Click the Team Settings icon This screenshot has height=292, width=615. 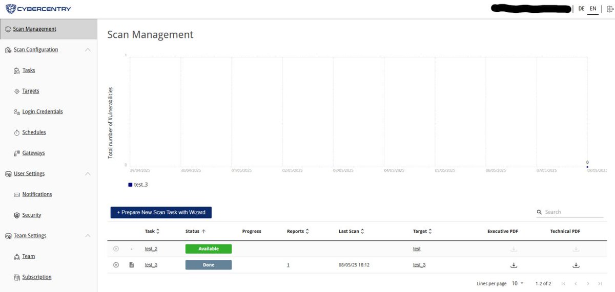coord(8,236)
